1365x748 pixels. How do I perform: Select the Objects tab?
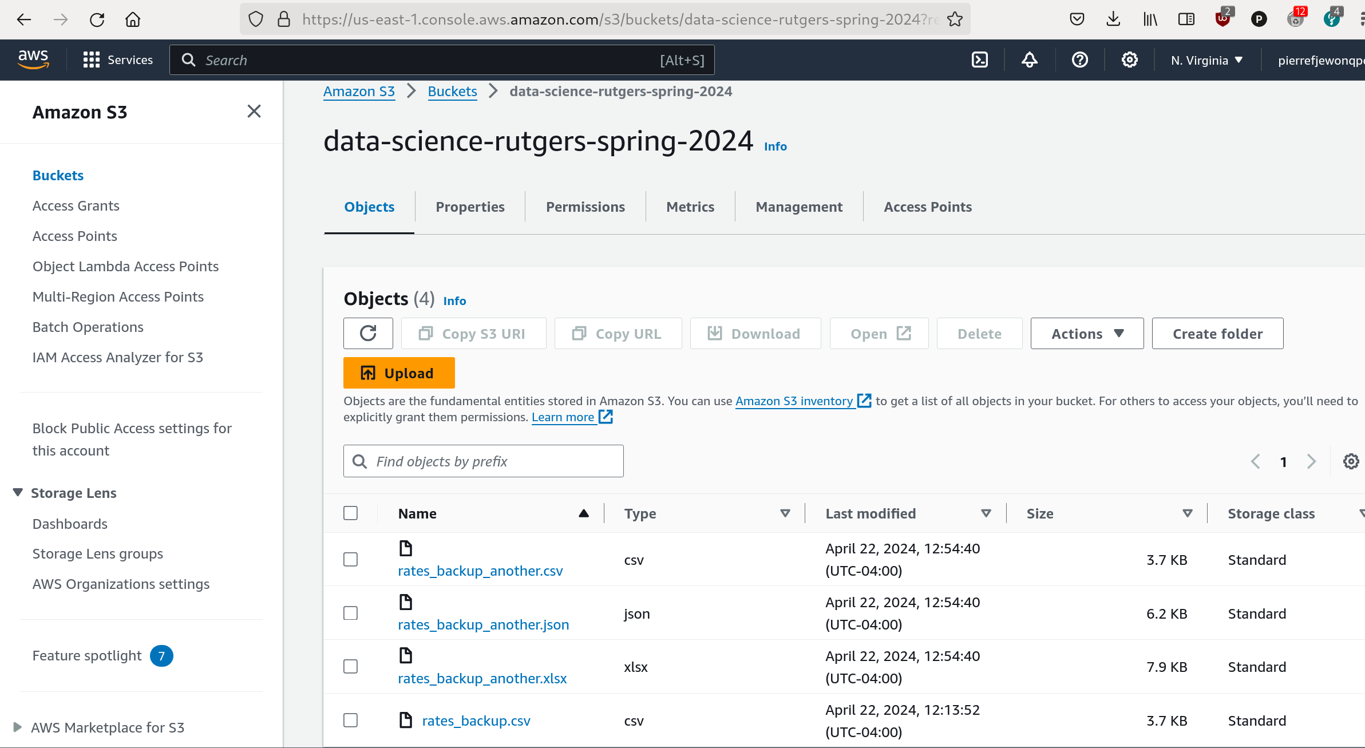point(369,207)
